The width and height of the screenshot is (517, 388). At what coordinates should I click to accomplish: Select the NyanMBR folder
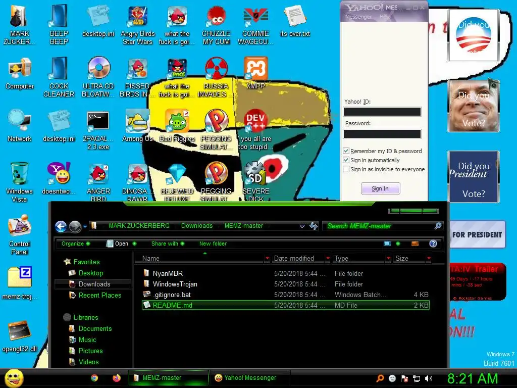(286, 273)
